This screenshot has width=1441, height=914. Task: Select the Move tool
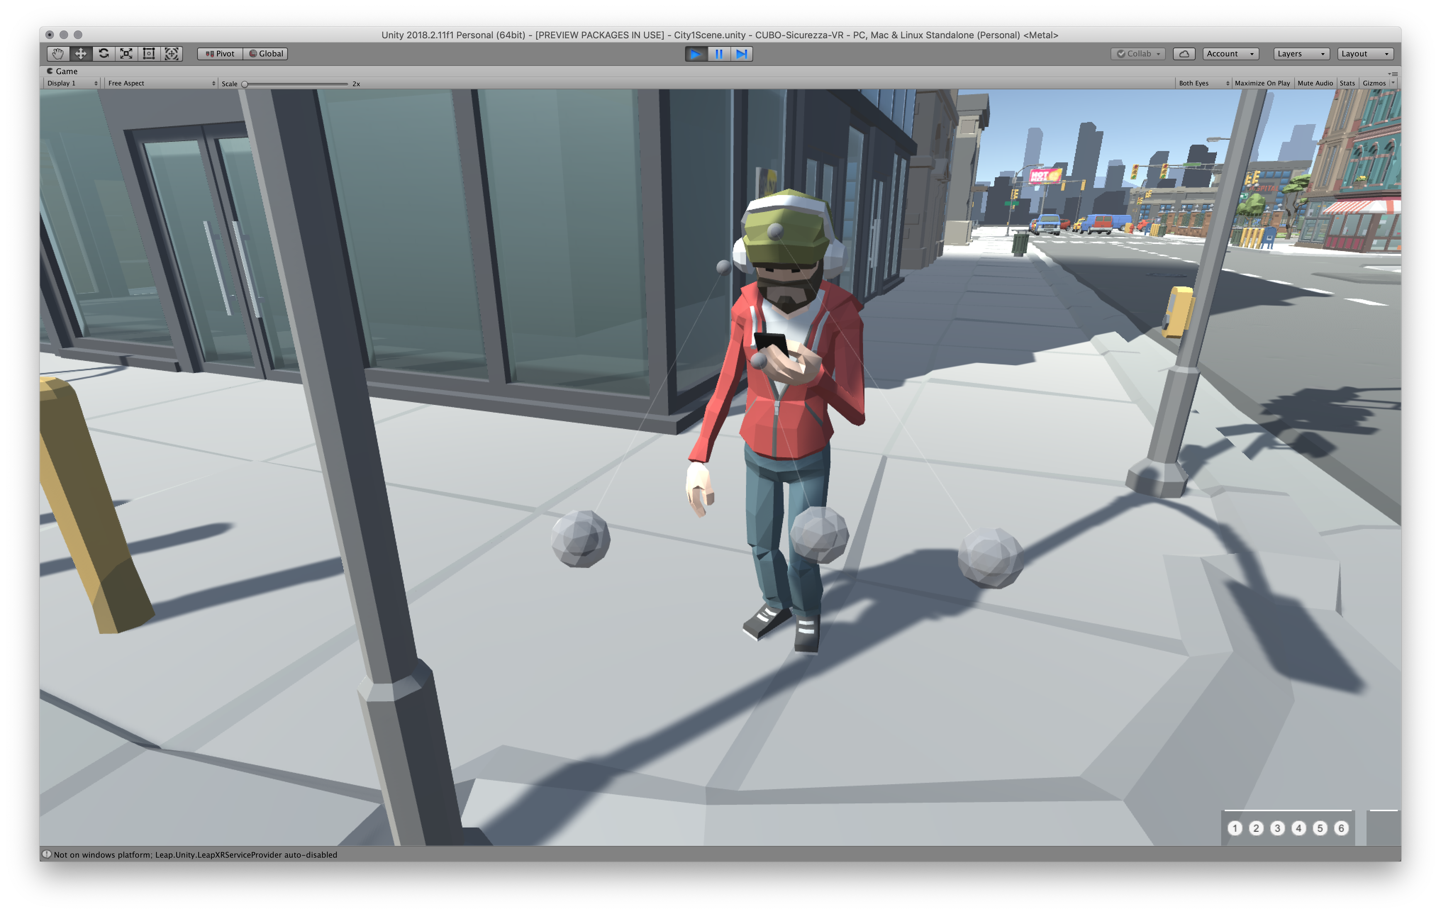pyautogui.click(x=81, y=53)
